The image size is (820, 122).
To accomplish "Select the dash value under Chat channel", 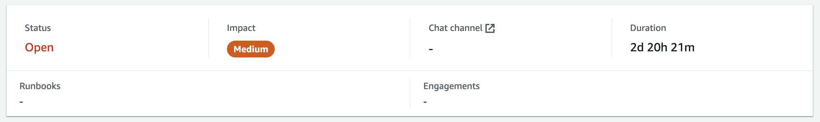I will (431, 49).
